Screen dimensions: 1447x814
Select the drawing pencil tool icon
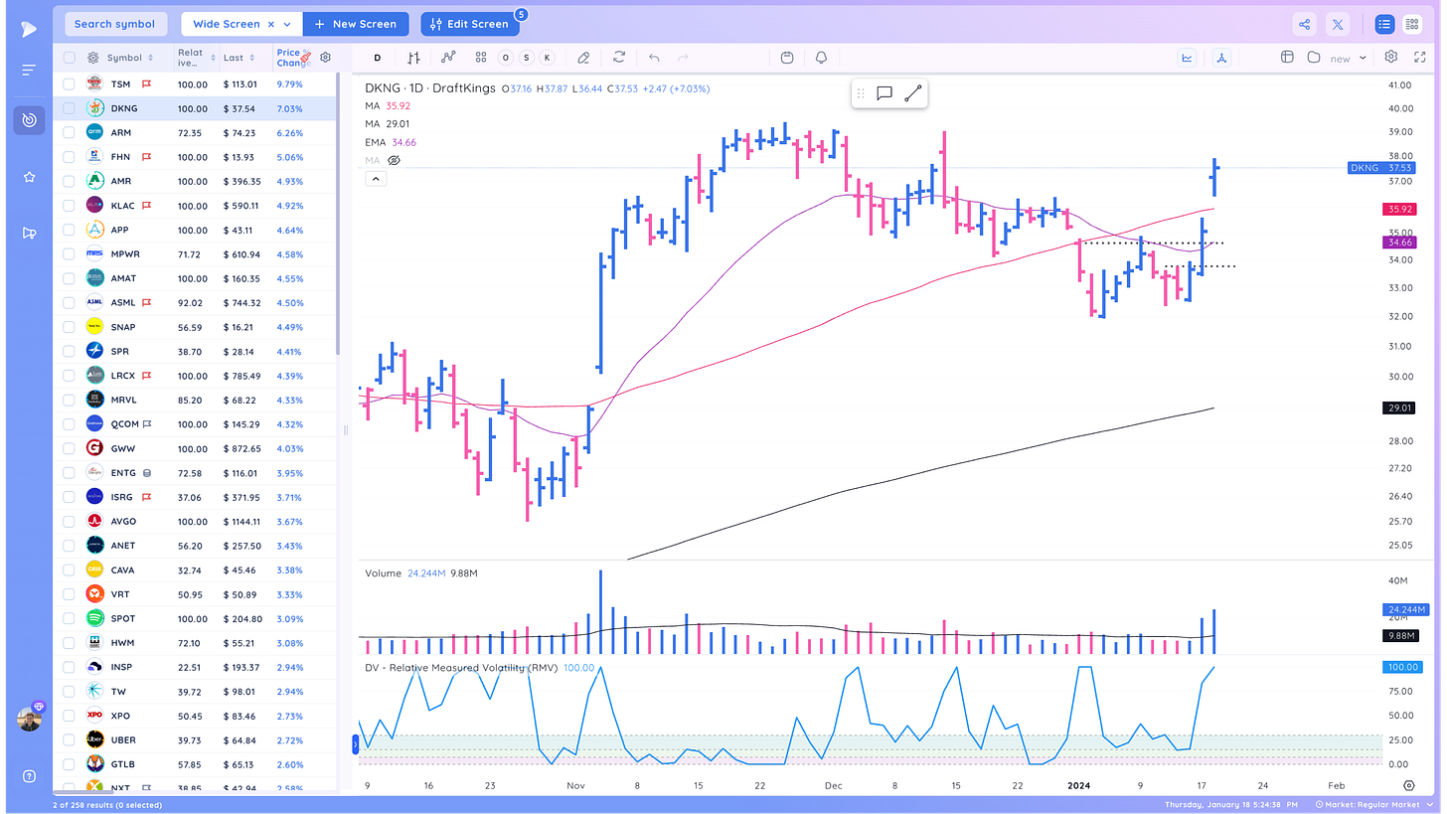point(583,58)
